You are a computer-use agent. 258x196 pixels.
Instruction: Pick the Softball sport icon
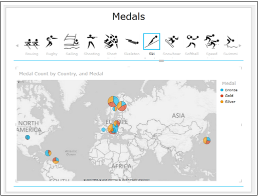pyautogui.click(x=192, y=42)
